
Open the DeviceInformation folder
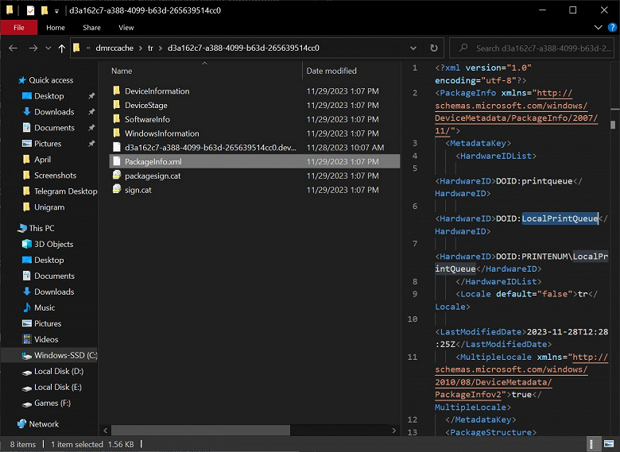tap(157, 91)
